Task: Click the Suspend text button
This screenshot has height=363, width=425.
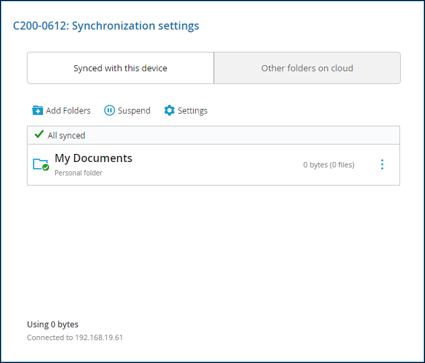Action: [x=134, y=110]
